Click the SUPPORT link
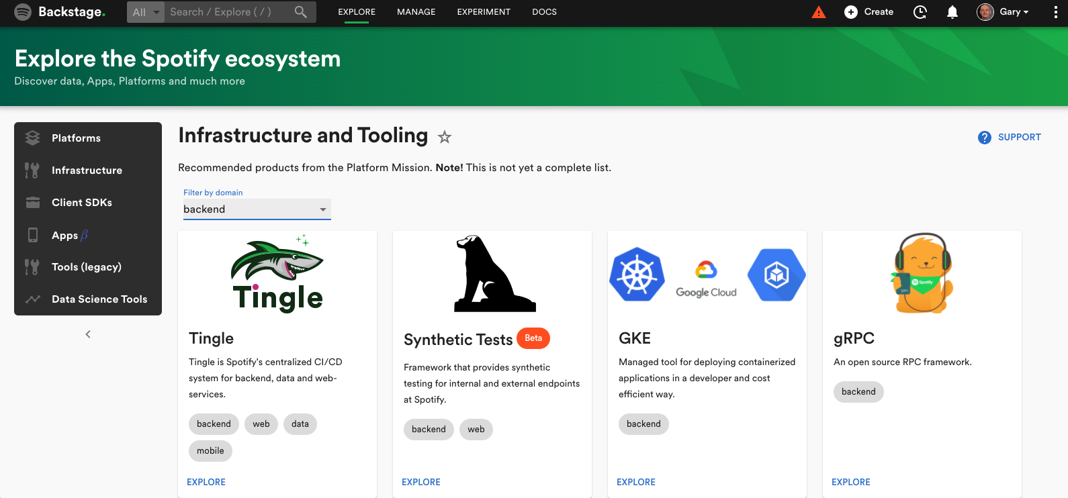This screenshot has height=498, width=1068. point(1020,137)
